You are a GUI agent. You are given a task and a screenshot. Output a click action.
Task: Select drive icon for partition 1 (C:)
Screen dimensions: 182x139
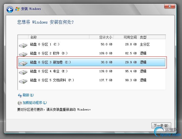[x=23, y=45]
